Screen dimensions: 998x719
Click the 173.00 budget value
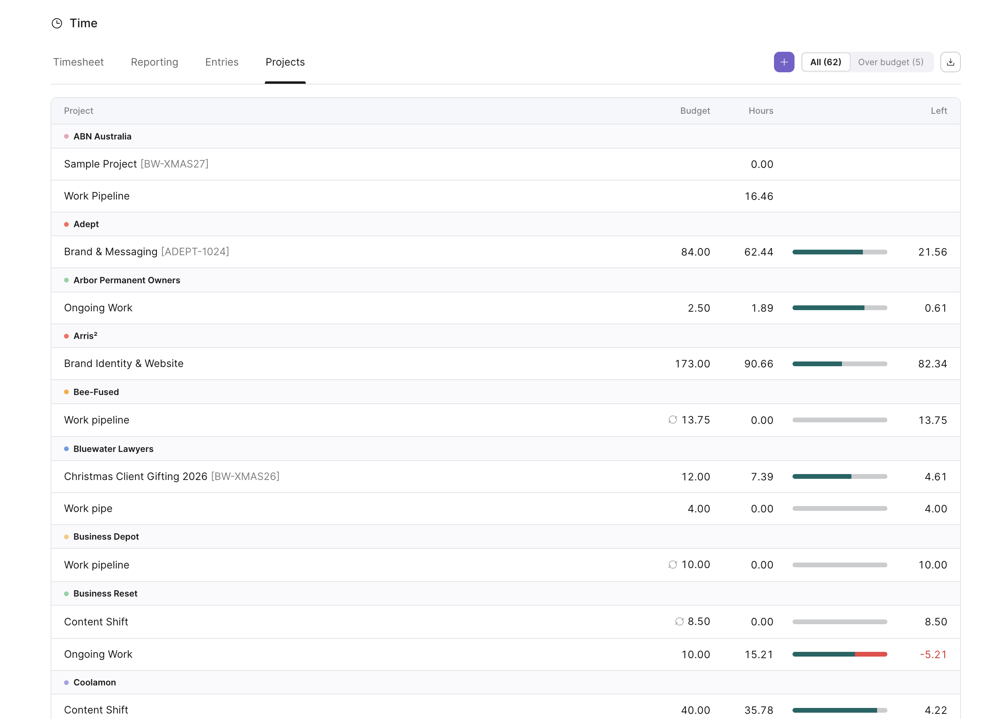[692, 364]
